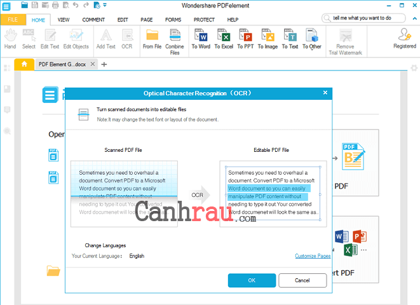Collapse the ribbon with the chevron
The width and height of the screenshot is (420, 305).
pos(414,18)
